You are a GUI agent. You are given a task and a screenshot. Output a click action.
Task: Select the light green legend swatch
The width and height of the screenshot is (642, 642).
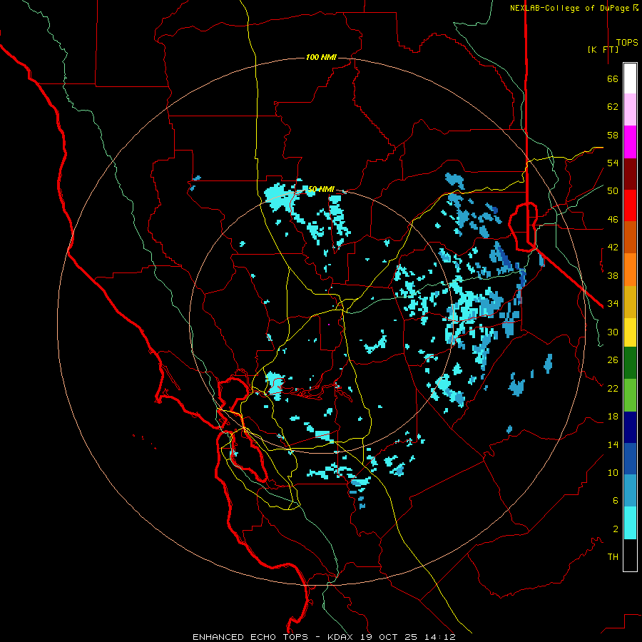630,395
